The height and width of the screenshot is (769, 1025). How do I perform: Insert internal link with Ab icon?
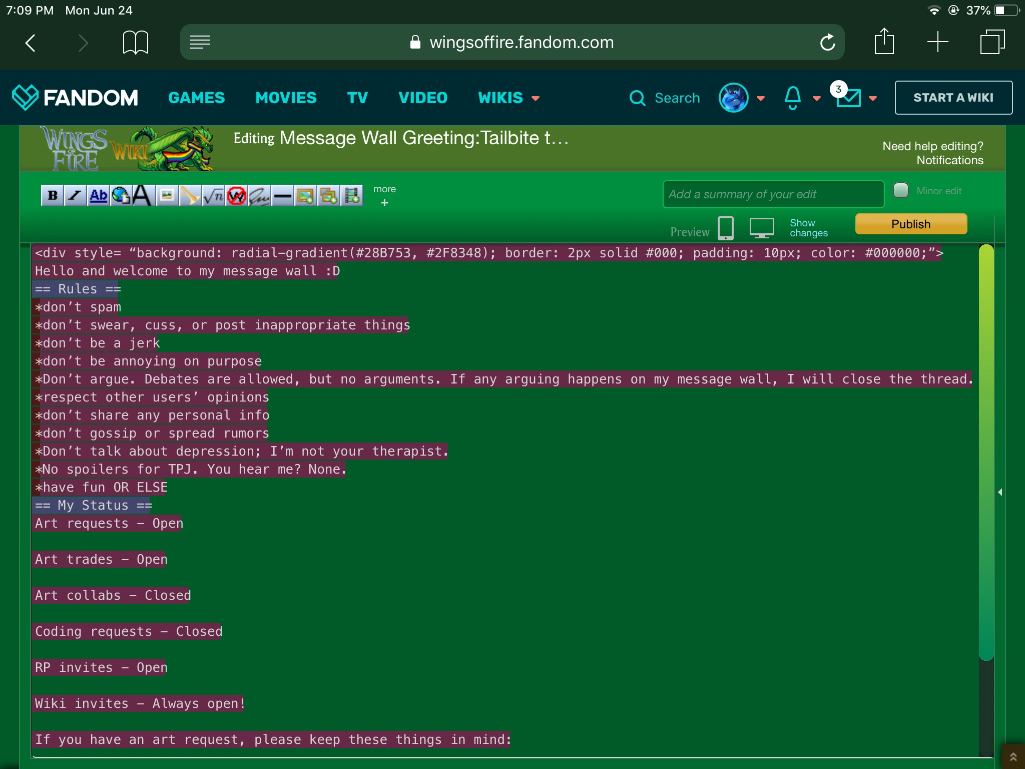point(99,195)
